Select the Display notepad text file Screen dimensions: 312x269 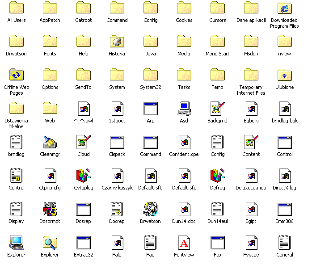click(17, 209)
